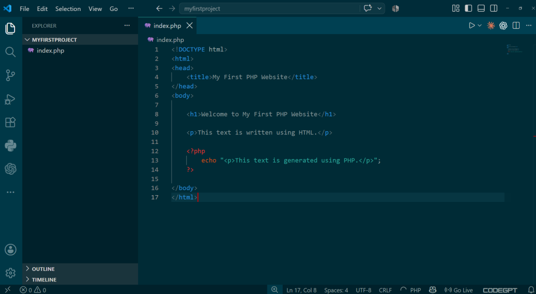The image size is (536, 294).
Task: Start Go Live server
Action: 459,290
